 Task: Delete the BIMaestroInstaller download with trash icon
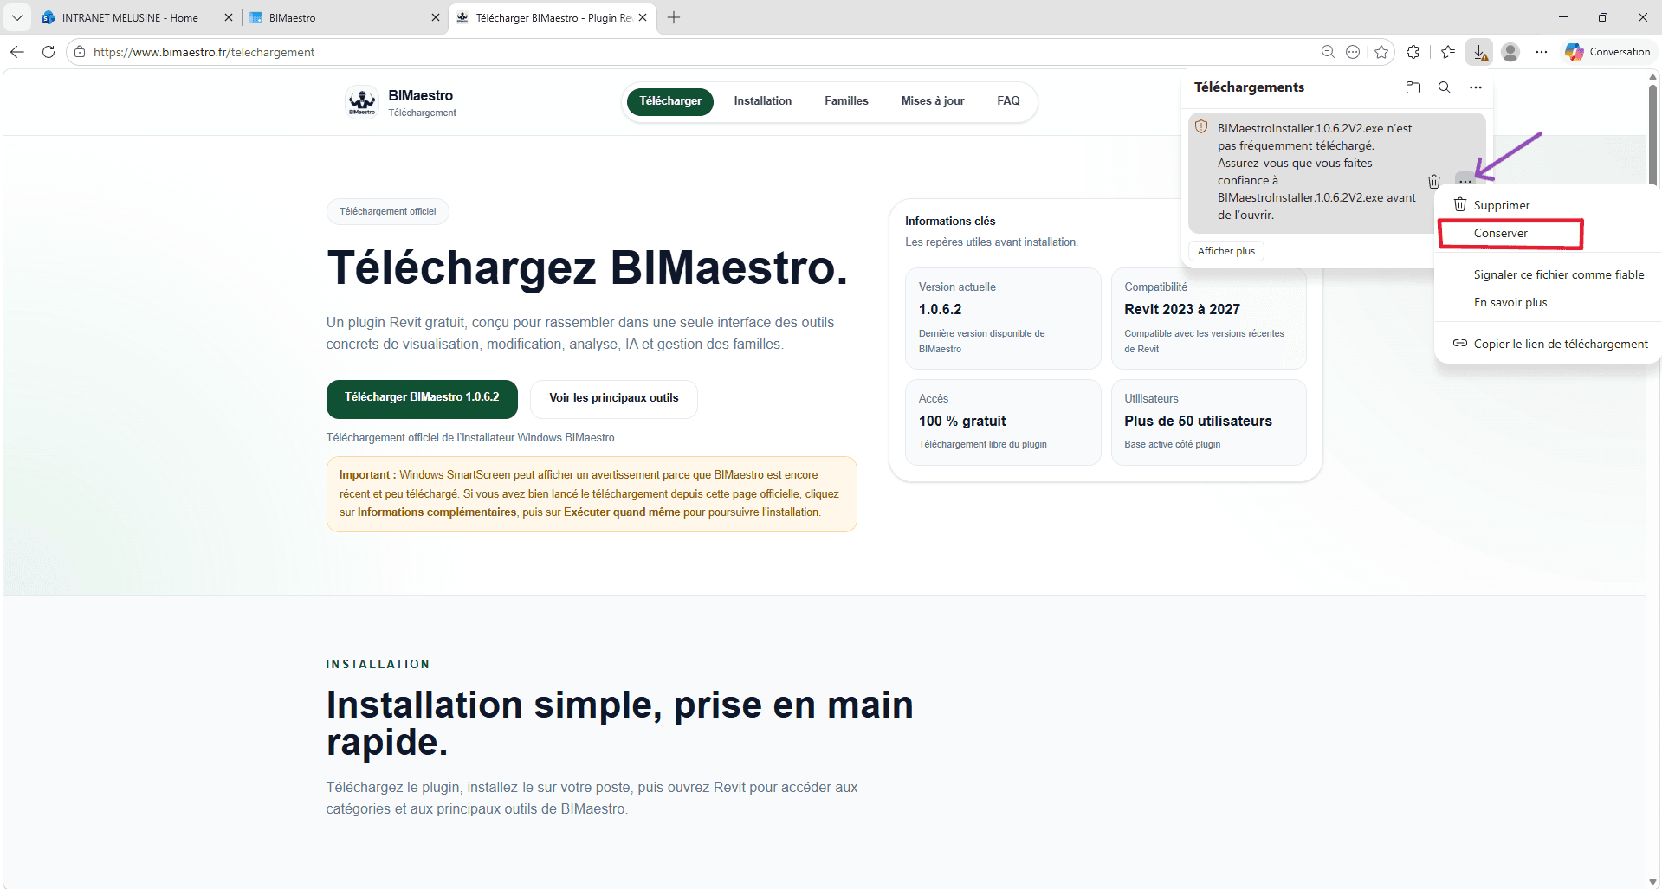point(1434,181)
